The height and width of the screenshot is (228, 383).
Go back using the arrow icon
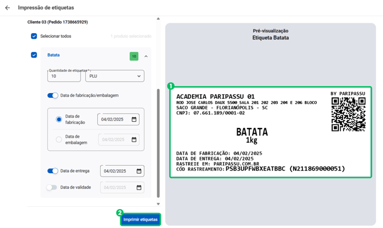(7, 8)
